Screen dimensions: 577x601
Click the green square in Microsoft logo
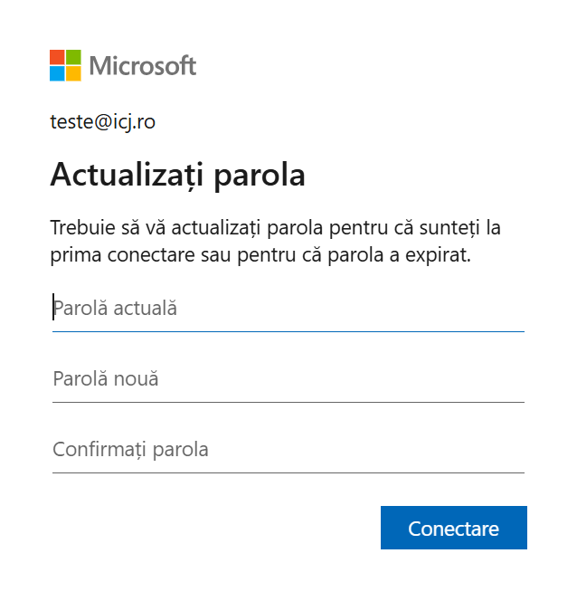click(73, 57)
